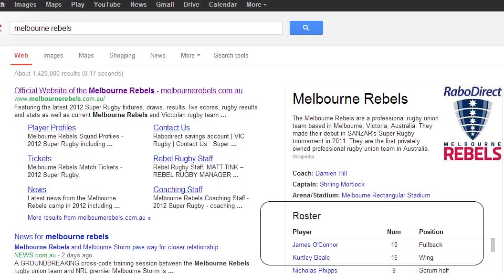Click James O'Connor in the roster
504x274 pixels.
tap(315, 245)
